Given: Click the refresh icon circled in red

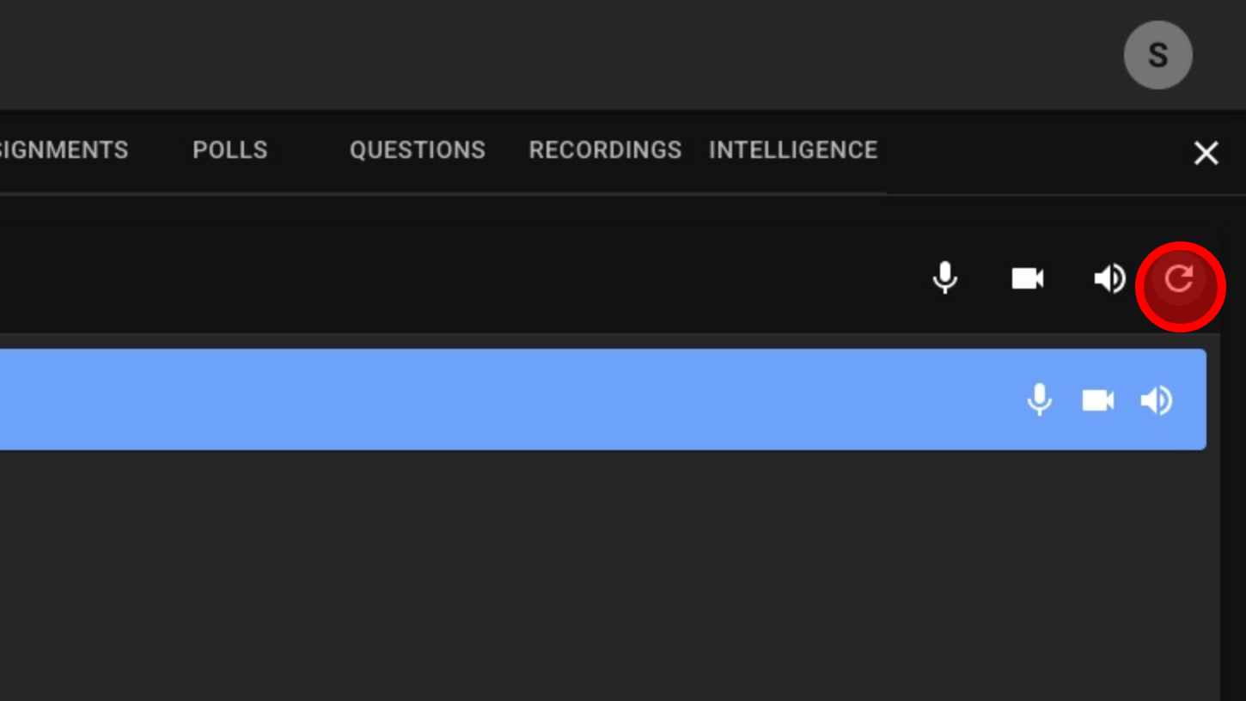Looking at the screenshot, I should pyautogui.click(x=1179, y=279).
